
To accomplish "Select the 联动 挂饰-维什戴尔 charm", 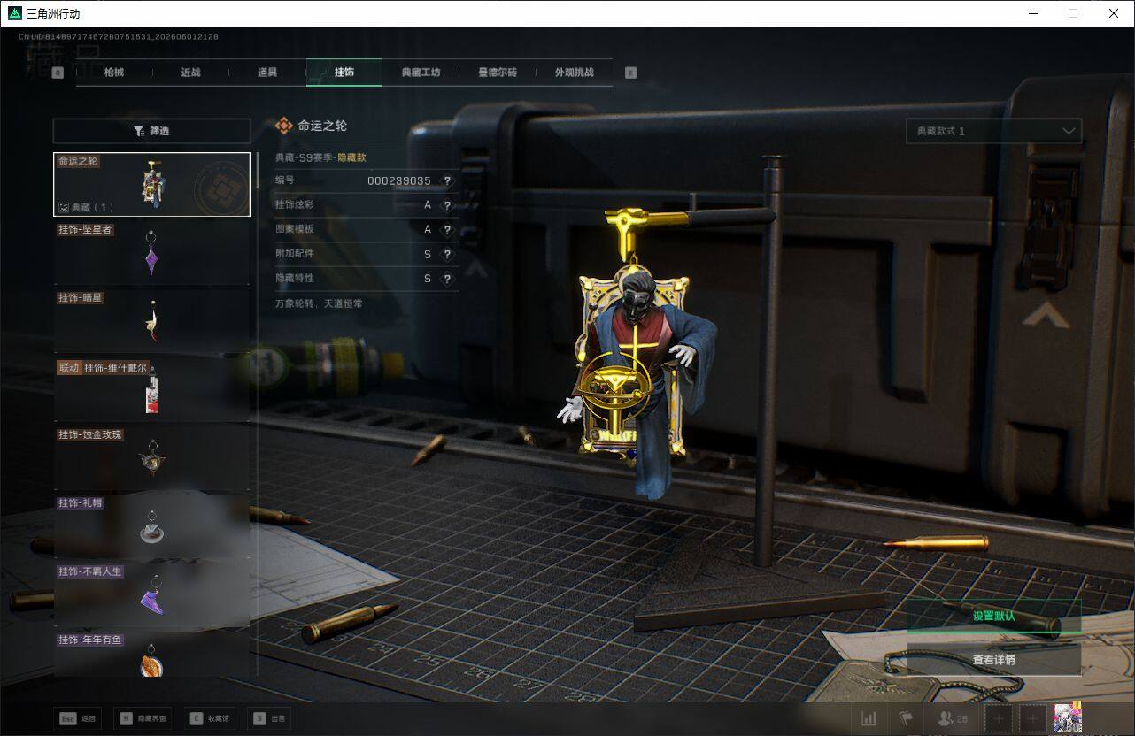I will [151, 389].
